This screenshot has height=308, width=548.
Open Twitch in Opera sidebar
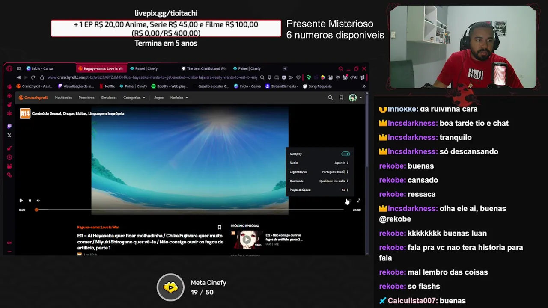[9, 126]
